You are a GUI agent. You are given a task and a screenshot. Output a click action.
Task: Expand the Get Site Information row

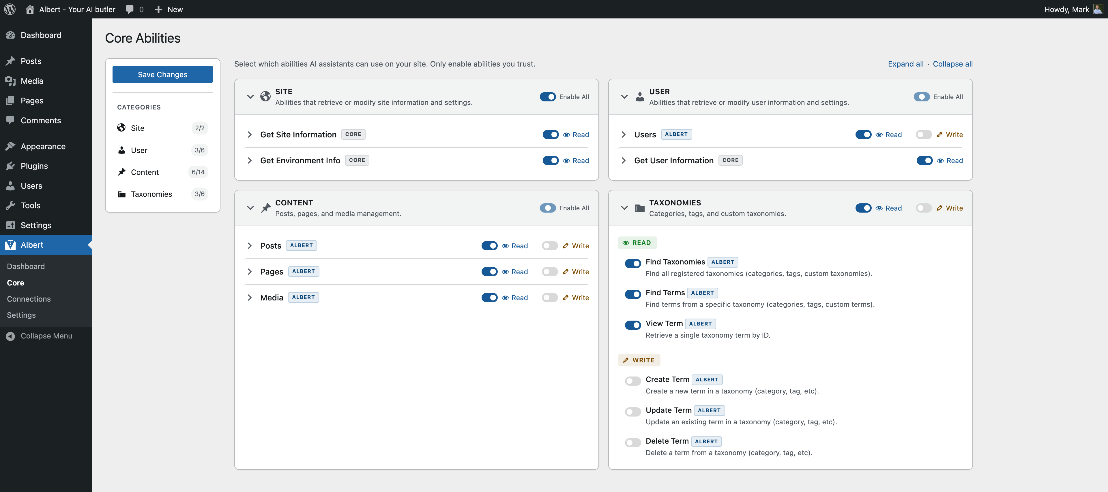[x=250, y=135]
